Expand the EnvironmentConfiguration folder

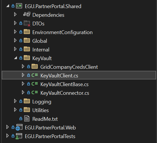click(x=15, y=32)
